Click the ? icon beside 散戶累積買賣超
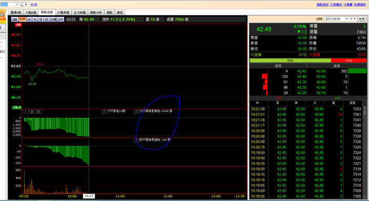The image size is (369, 201). tap(136, 140)
